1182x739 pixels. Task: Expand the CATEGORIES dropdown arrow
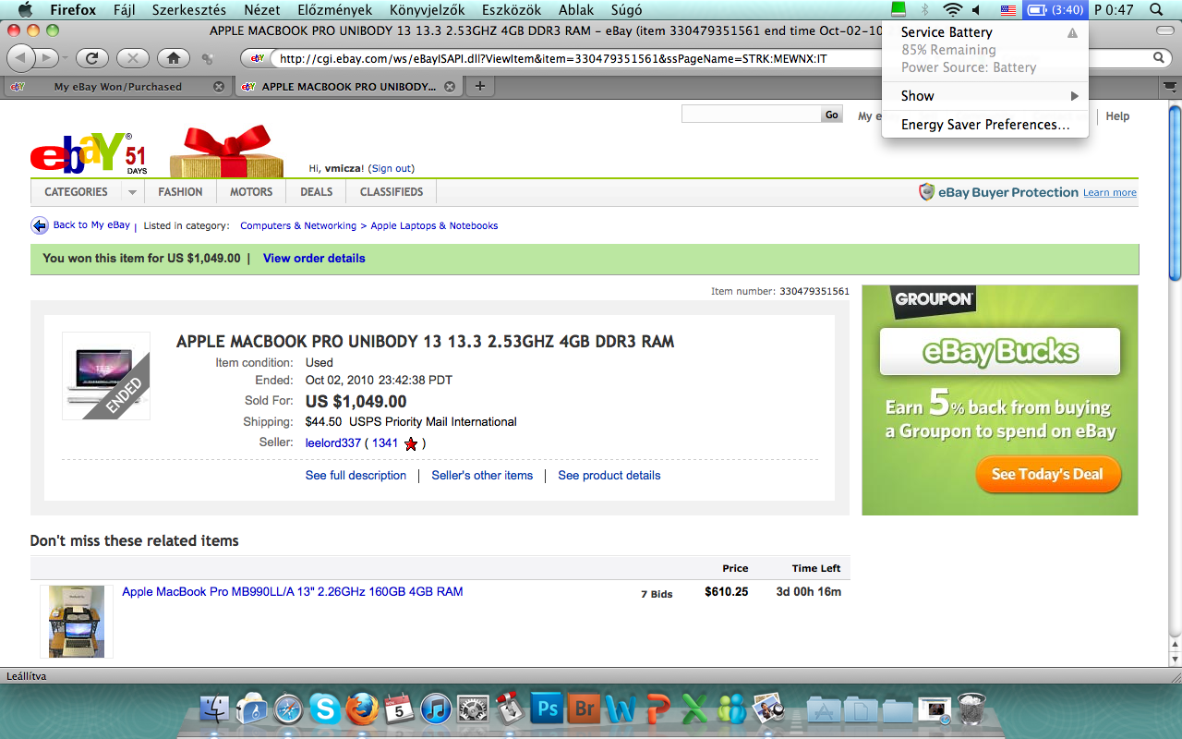(132, 192)
